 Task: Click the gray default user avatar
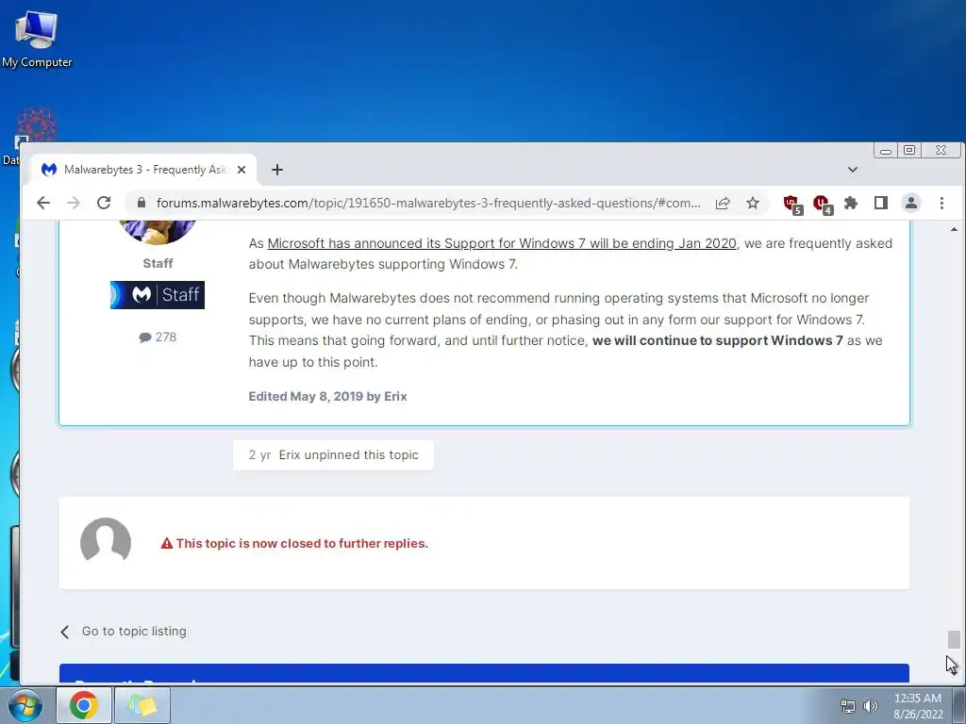click(x=106, y=540)
